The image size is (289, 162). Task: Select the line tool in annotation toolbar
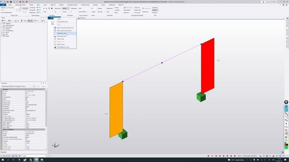(286, 117)
